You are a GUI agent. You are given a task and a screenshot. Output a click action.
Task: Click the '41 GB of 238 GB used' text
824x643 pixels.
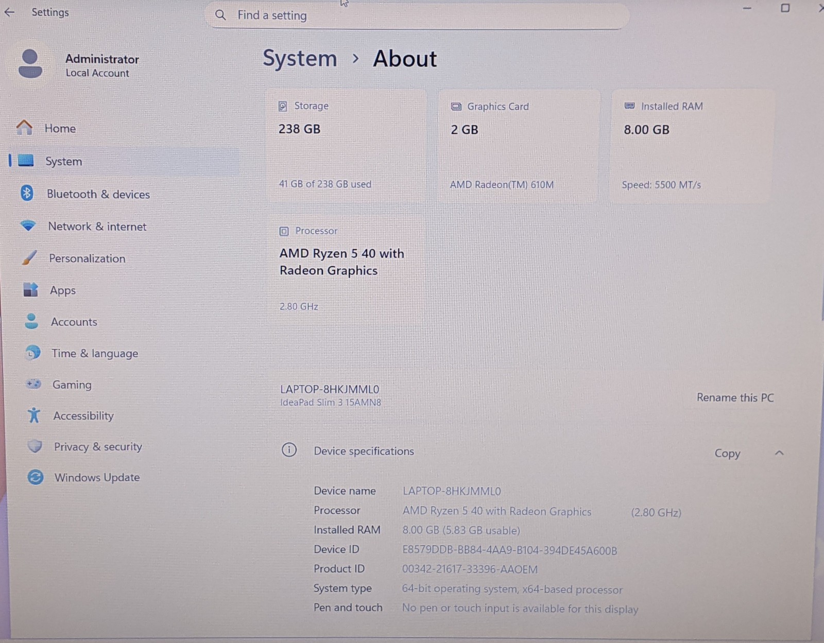click(325, 184)
